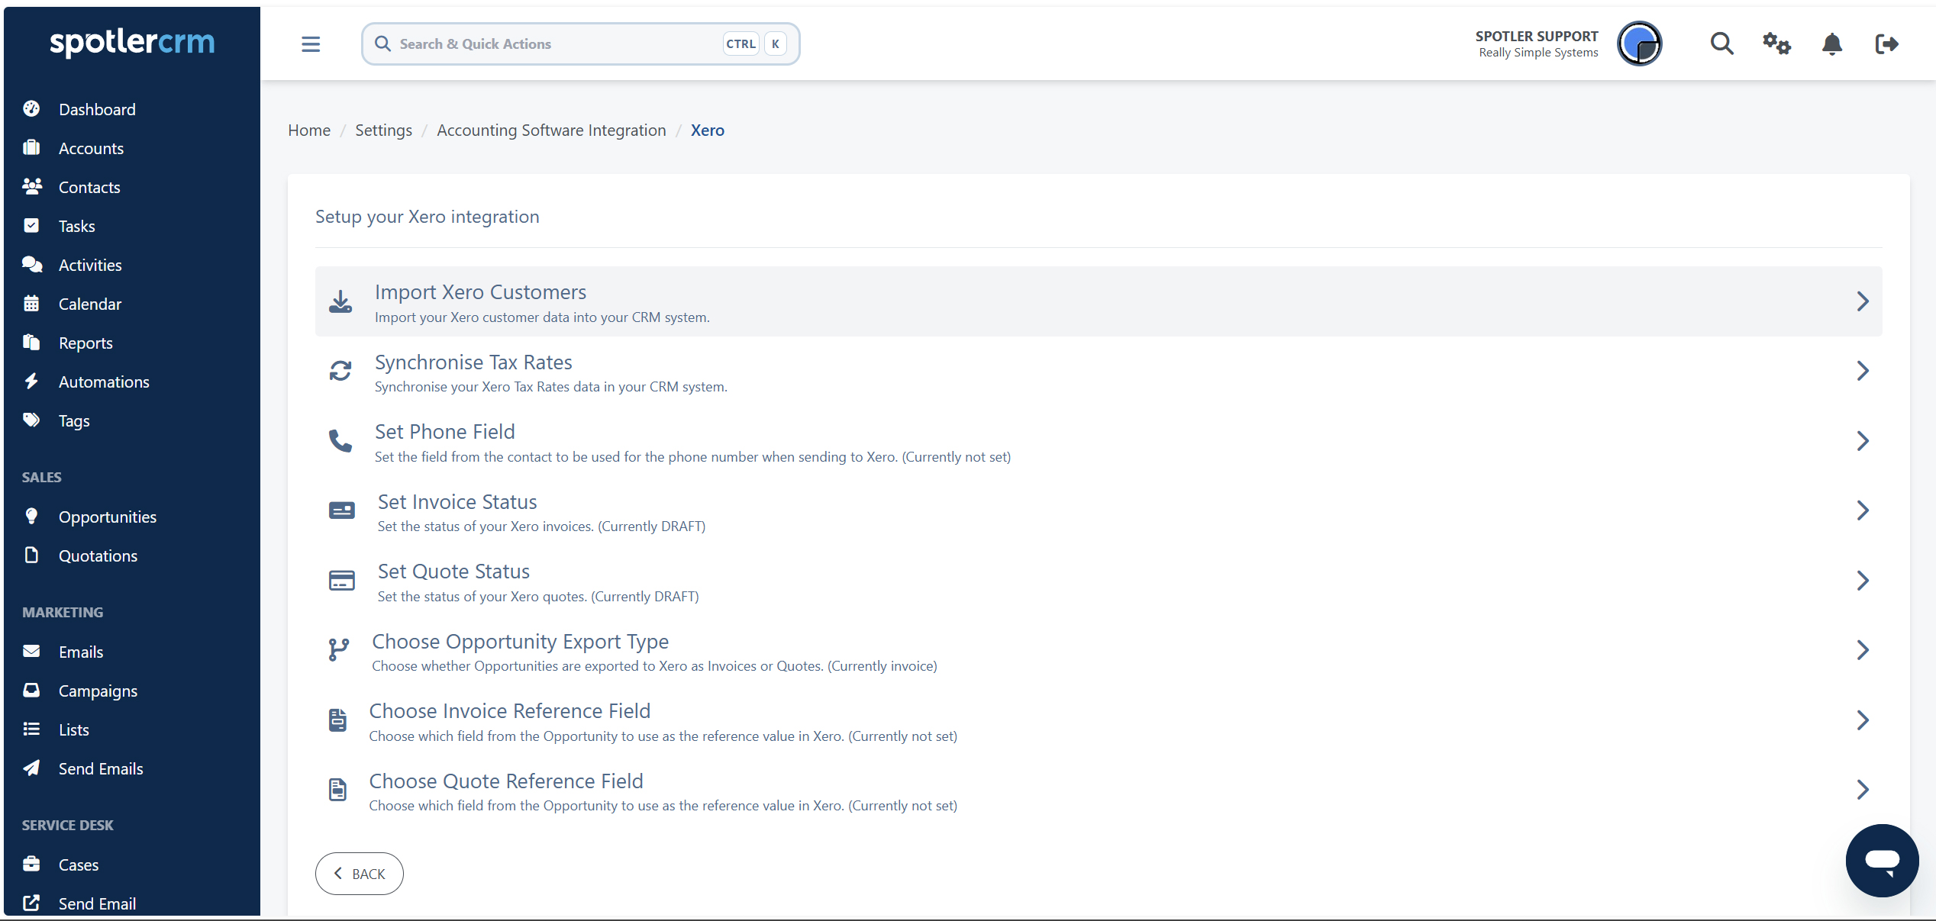This screenshot has height=921, width=1936.
Task: Expand Set Quote Status chevron
Action: (1863, 581)
